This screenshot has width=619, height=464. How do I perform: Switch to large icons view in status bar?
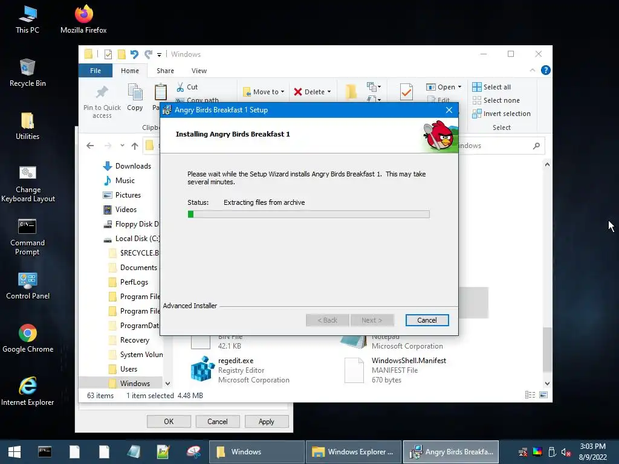543,395
